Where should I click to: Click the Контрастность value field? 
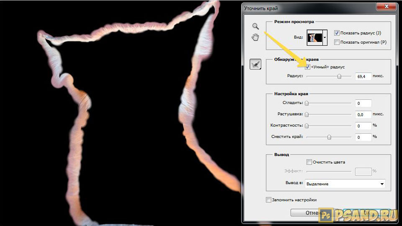pyautogui.click(x=363, y=126)
